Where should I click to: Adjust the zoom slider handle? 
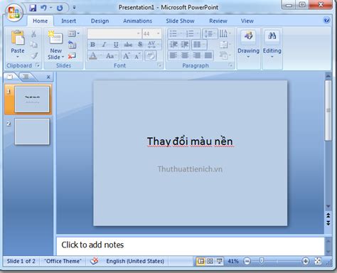coord(262,261)
